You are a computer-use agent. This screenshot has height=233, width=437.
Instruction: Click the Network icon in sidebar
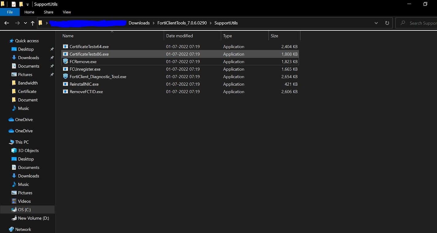[x=12, y=229]
